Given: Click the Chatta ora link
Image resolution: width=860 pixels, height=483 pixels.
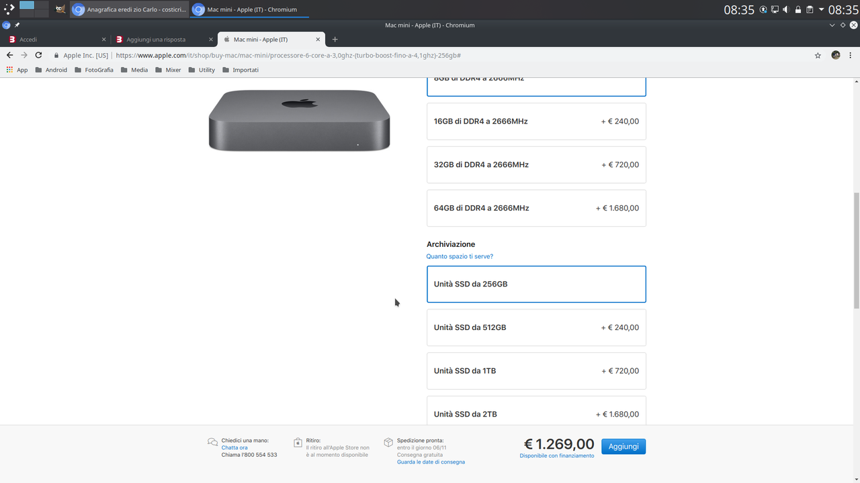Looking at the screenshot, I should (234, 447).
